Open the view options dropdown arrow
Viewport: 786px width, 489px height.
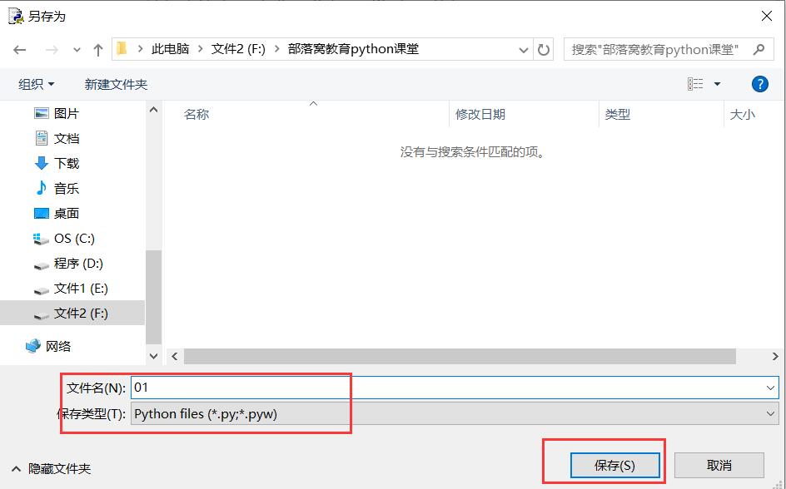point(718,84)
